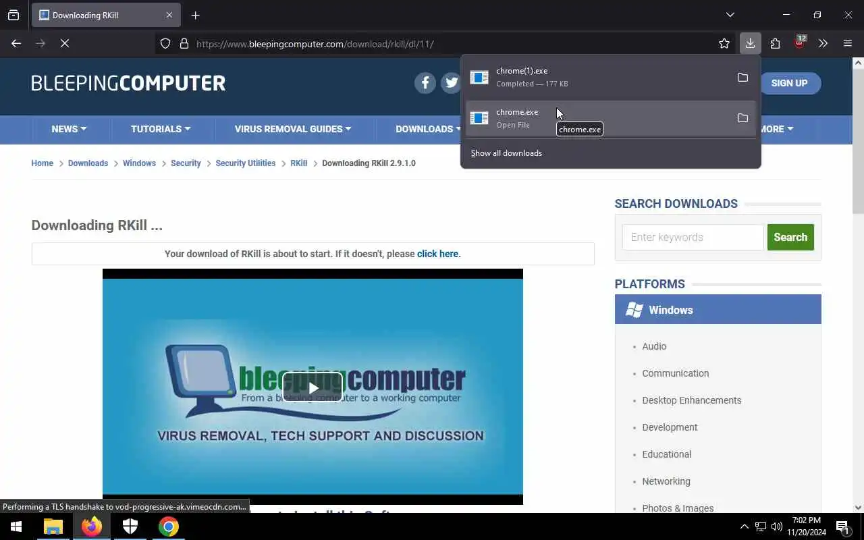Open the volume speaker tray icon
Screen dimensions: 864x540
pyautogui.click(x=777, y=526)
